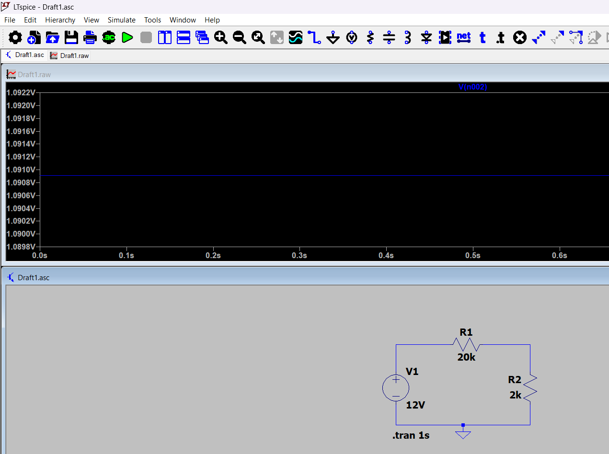Viewport: 609px width, 454px height.
Task: Select the R1 resistor symbol
Action: [466, 344]
